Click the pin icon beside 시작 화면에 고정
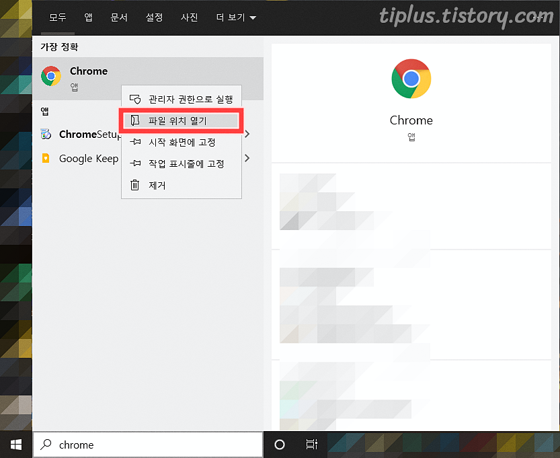The image size is (560, 458). coord(135,142)
